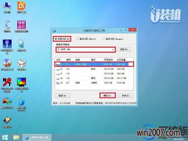Click the 1:2 number cell
The image size is (188, 141).
pos(68,69)
